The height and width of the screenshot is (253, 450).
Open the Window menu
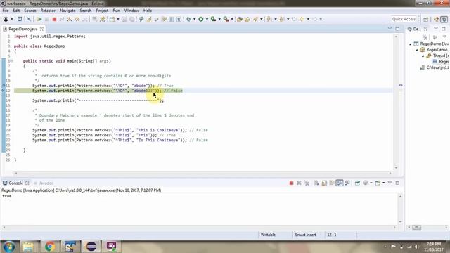click(x=131, y=11)
